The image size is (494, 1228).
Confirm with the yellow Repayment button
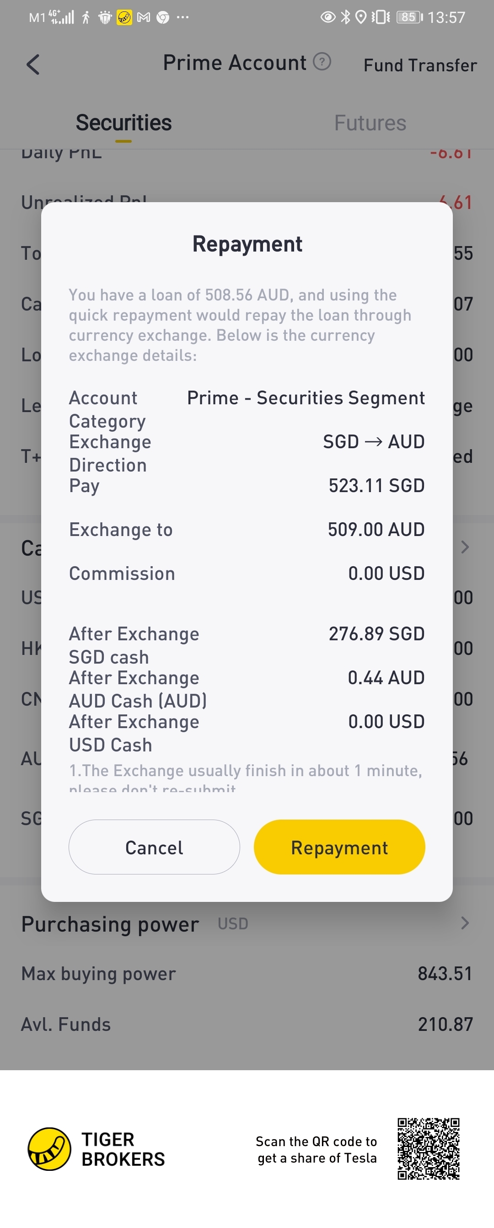pos(339,847)
